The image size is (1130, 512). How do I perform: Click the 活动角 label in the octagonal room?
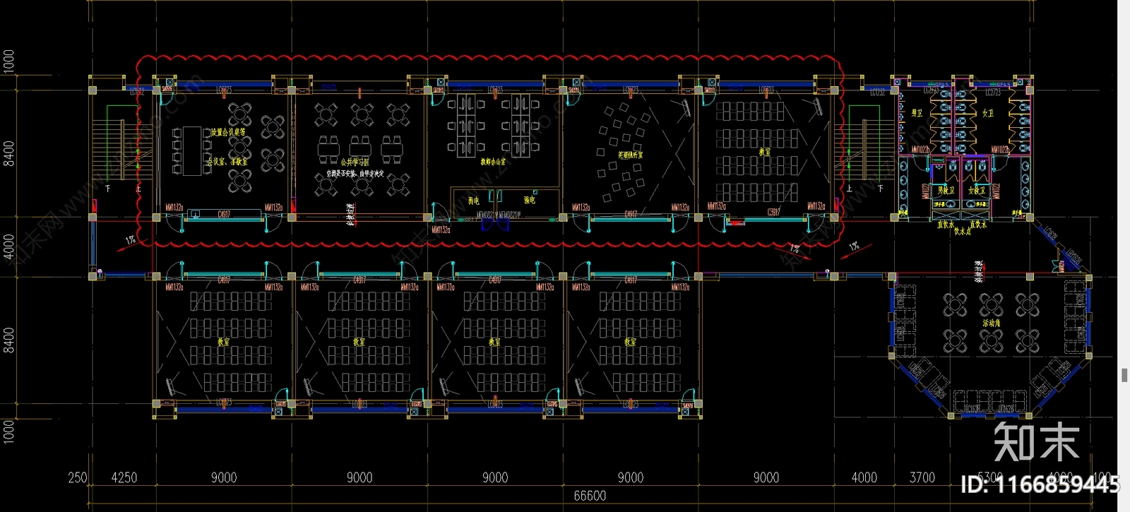pos(991,323)
